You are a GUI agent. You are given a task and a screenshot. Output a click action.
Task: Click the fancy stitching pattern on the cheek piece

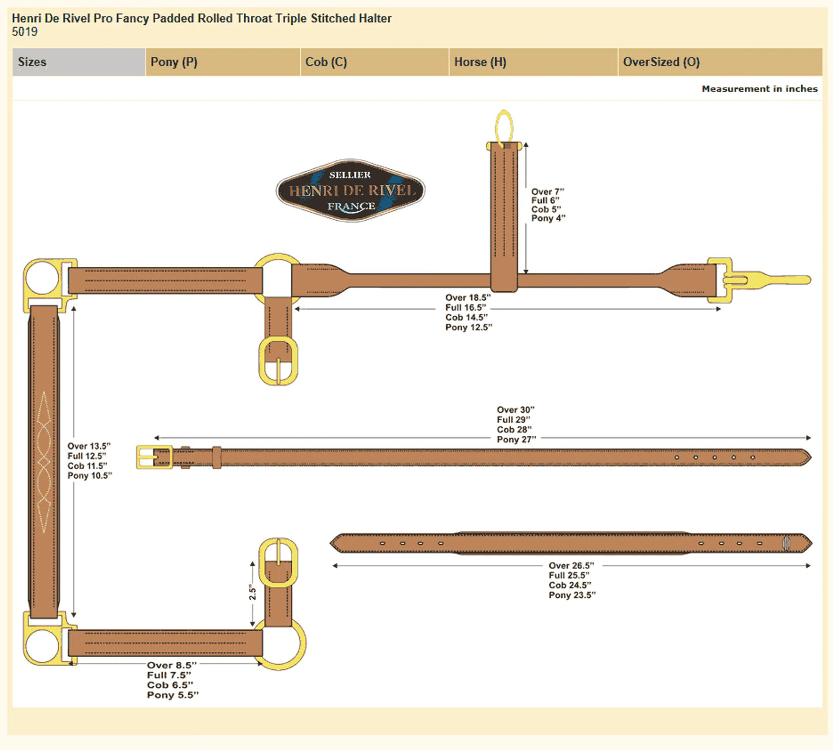click(x=45, y=455)
